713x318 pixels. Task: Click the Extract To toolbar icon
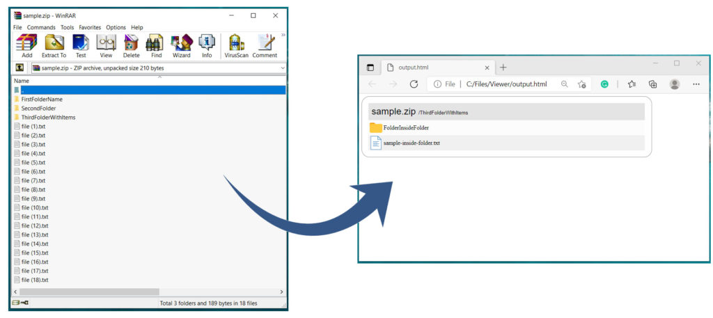pos(54,45)
